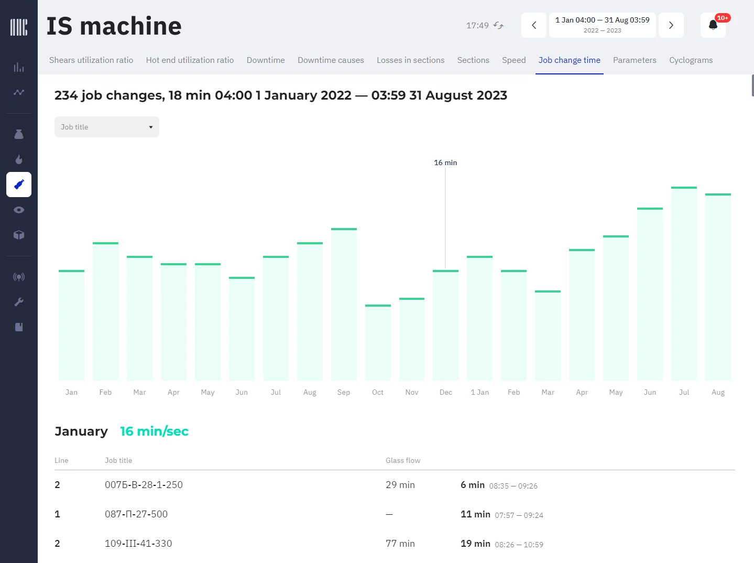Click the eye icon in sidebar
Screen dimensions: 754x563
coord(19,210)
